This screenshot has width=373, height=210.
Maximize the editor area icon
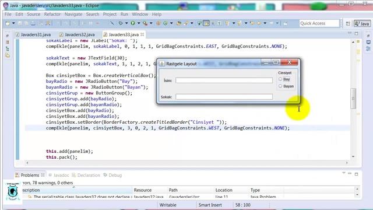[x=356, y=34]
